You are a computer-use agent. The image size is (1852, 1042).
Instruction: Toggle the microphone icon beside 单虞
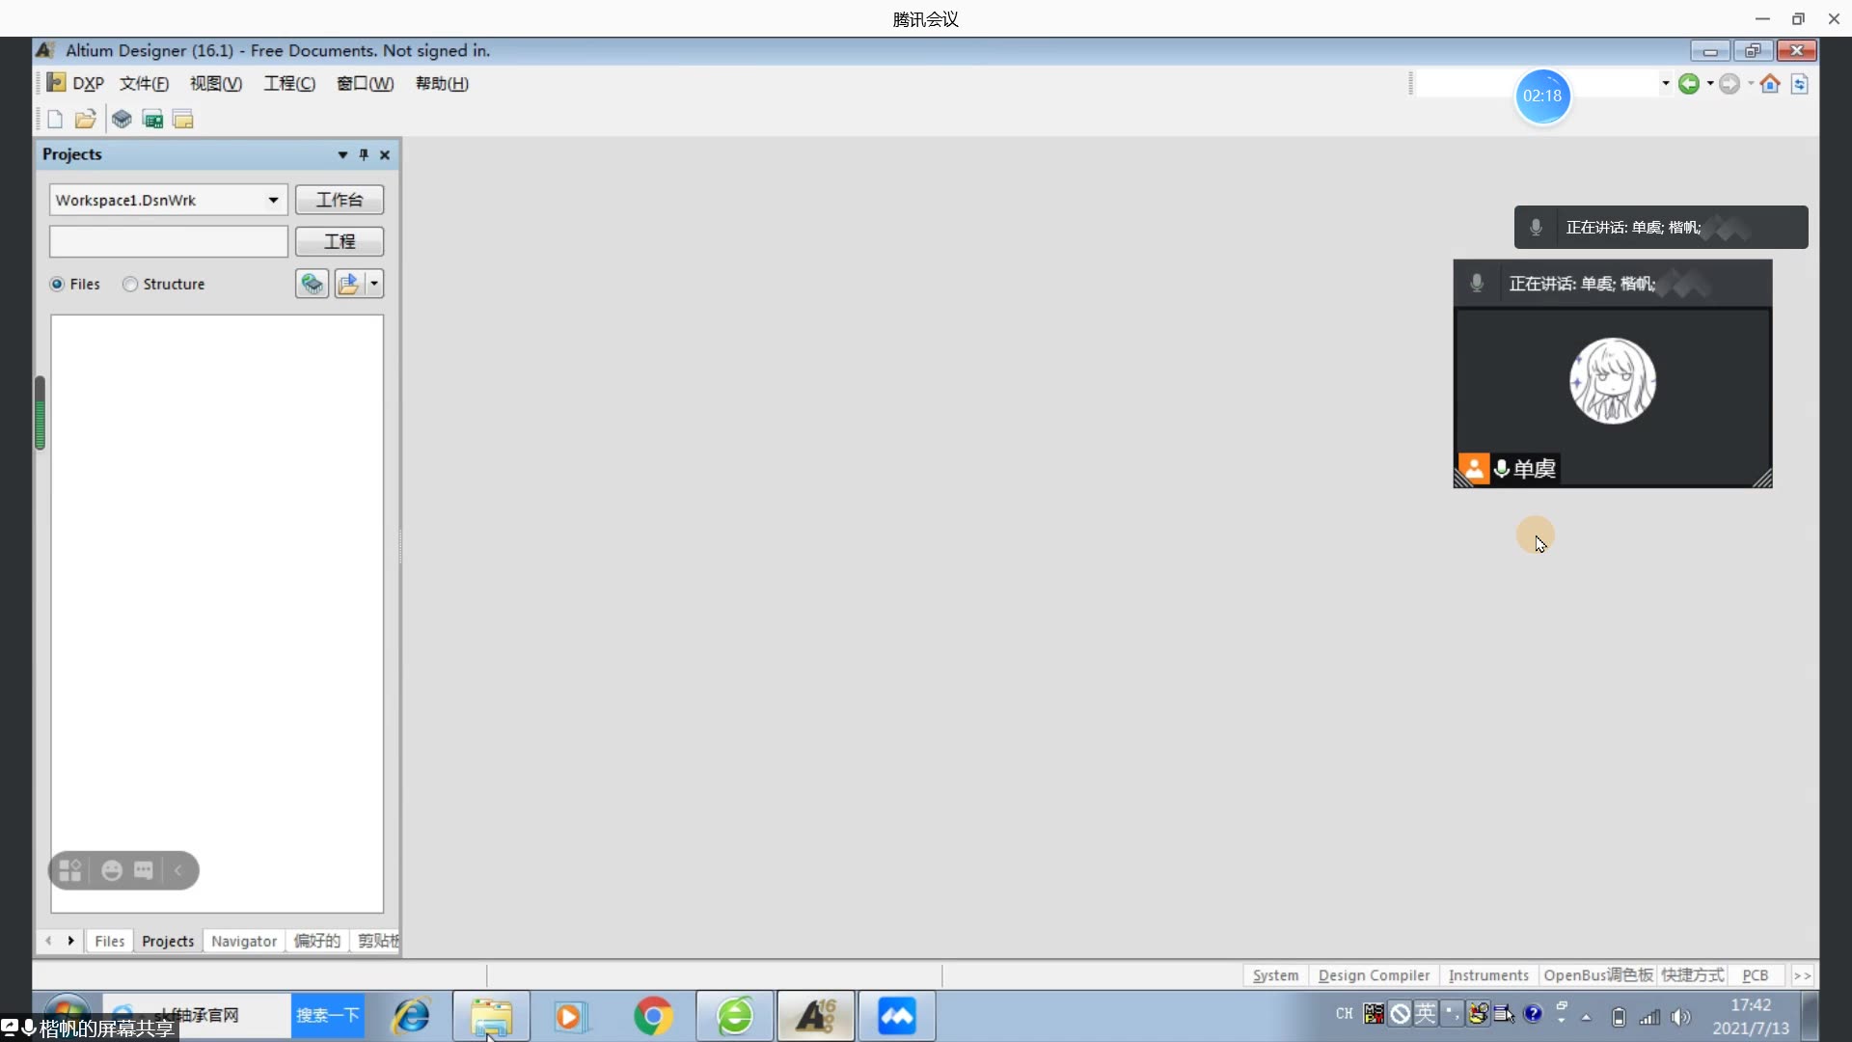point(1501,469)
